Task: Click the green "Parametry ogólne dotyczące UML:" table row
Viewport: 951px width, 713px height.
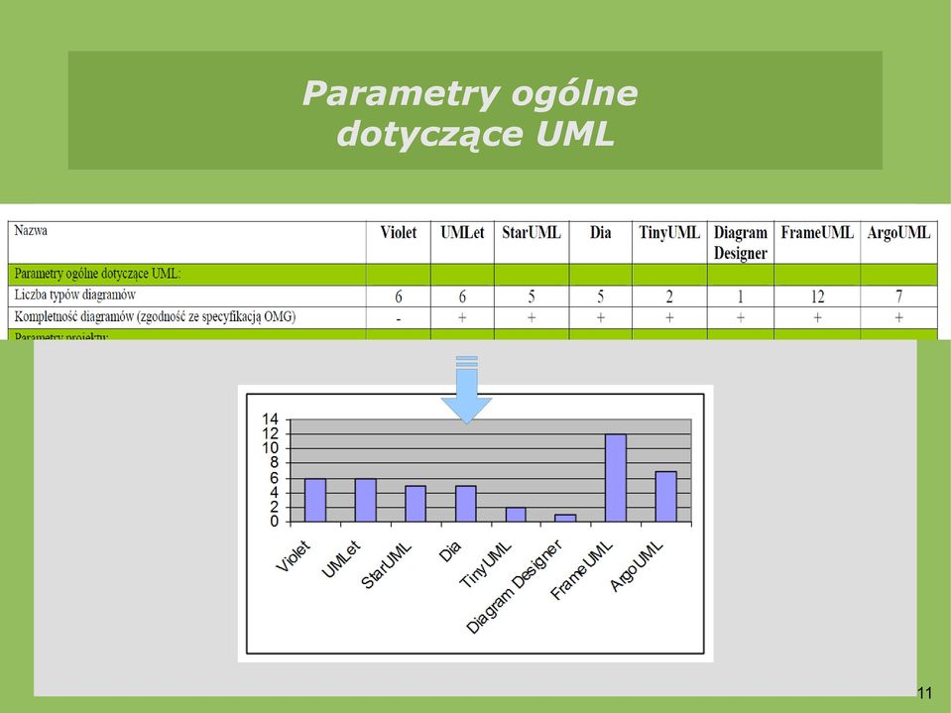Action: tap(472, 274)
